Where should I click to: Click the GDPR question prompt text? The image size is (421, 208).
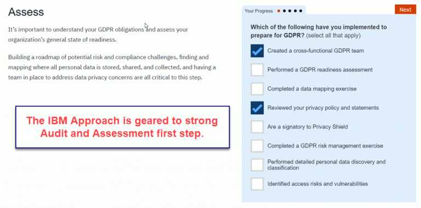pos(318,31)
